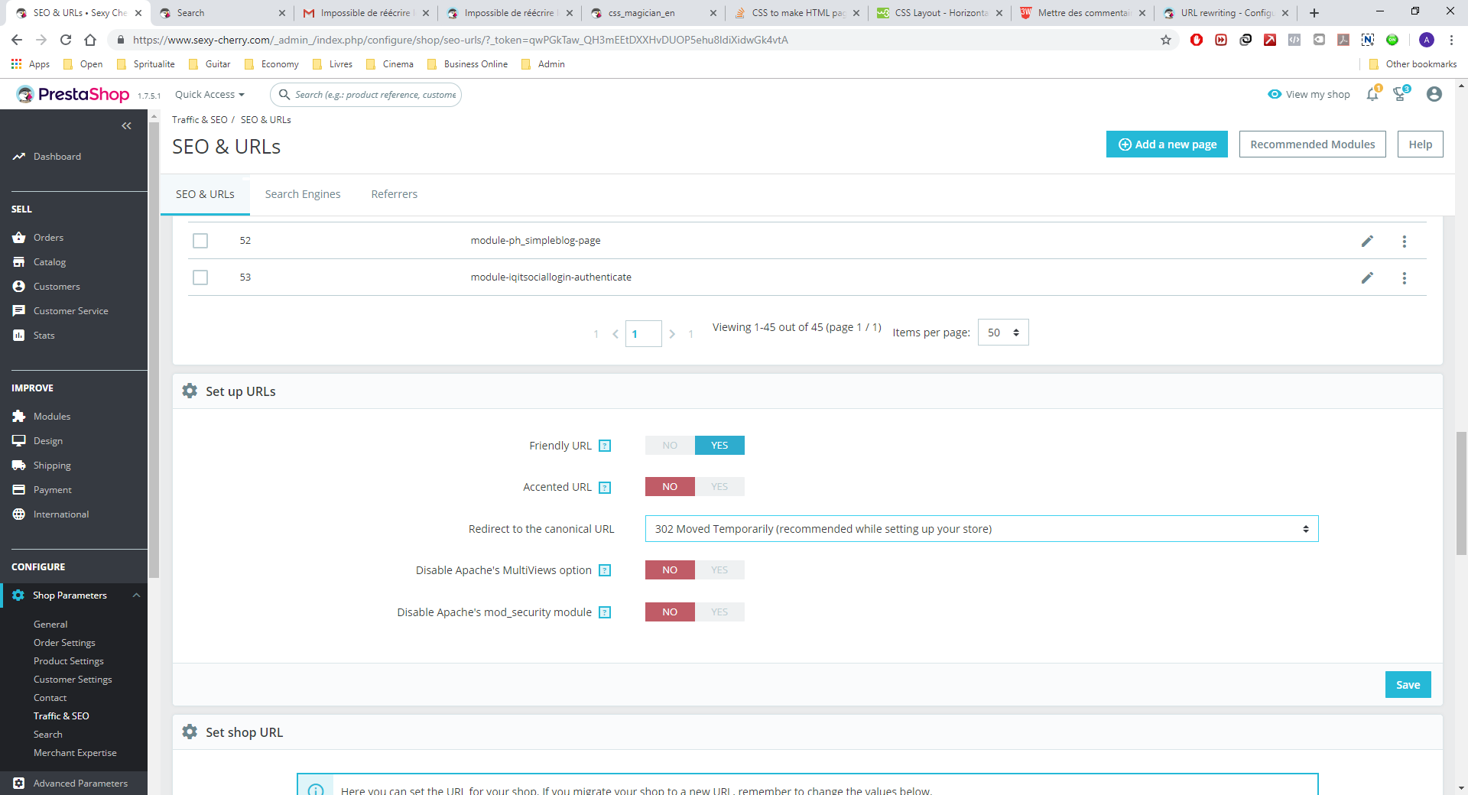Screen dimensions: 1468x795
Task: Switch to the Referrers tab
Action: [395, 194]
